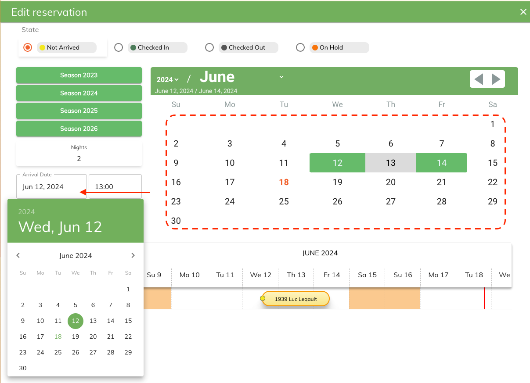Click the Sa 15 timeline column header
The width and height of the screenshot is (530, 383).
367,275
